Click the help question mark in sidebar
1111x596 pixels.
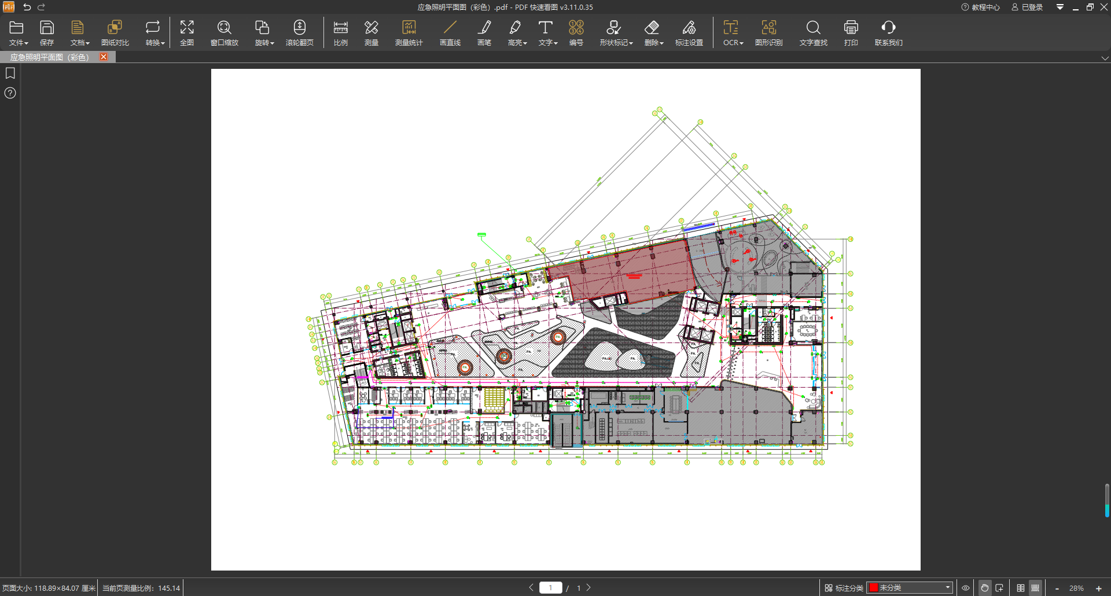(10, 93)
